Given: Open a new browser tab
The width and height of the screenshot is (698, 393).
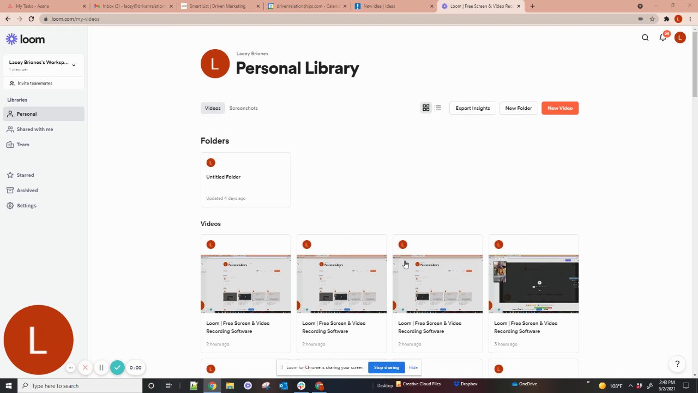Looking at the screenshot, I should pos(532,6).
